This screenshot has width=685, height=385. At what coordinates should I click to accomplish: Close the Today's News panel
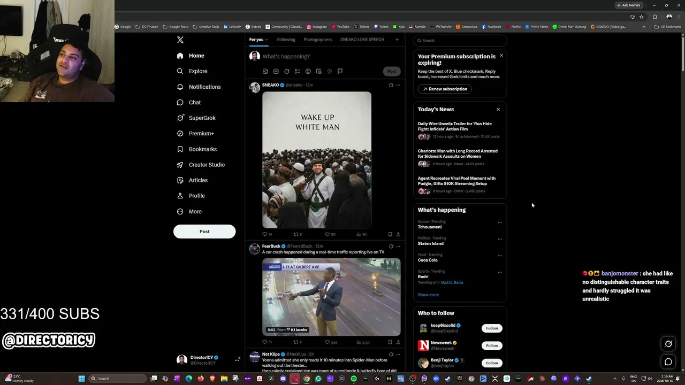(x=498, y=110)
